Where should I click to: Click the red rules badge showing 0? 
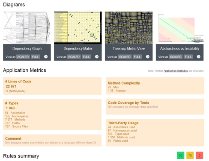point(200,155)
